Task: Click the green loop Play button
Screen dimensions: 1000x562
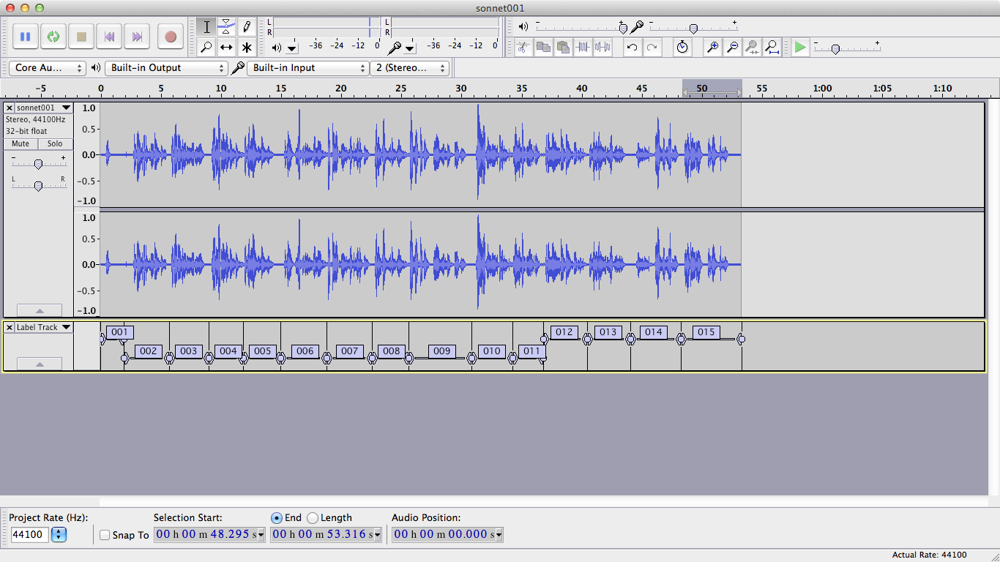Action: tap(53, 37)
